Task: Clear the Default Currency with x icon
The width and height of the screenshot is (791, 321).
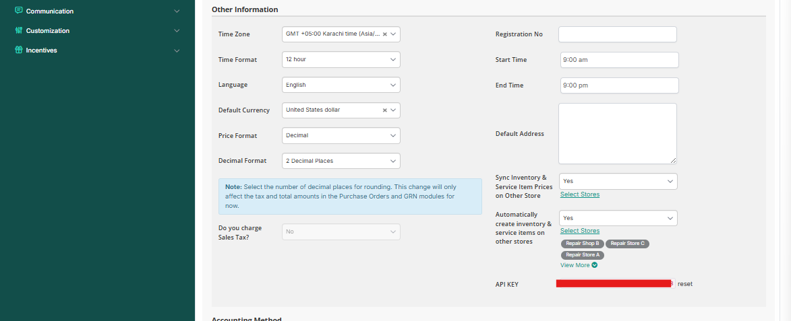Action: coord(384,110)
